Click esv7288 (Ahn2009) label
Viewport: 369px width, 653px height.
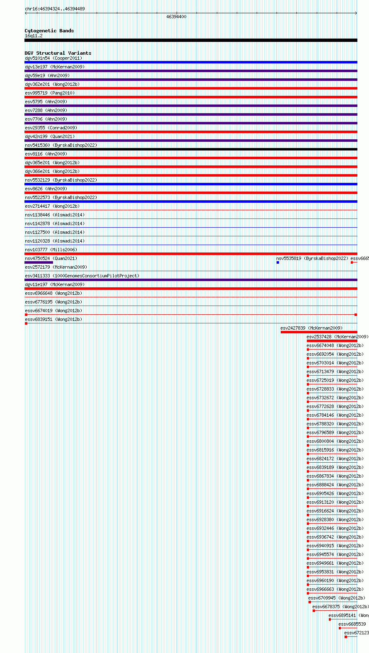46,110
